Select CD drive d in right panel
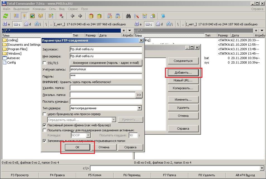The image size is (266, 179). point(159,24)
